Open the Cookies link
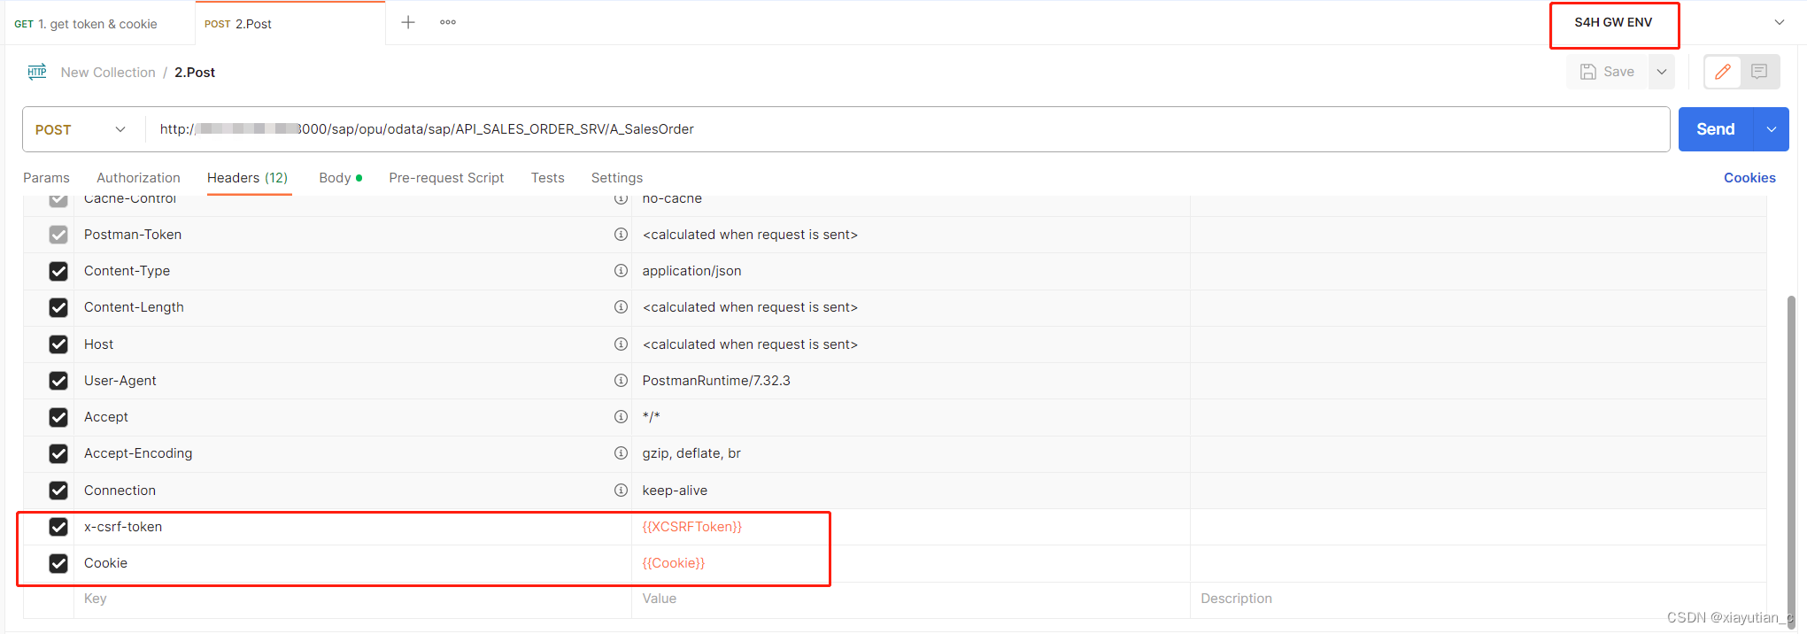This screenshot has width=1807, height=634. [x=1749, y=178]
